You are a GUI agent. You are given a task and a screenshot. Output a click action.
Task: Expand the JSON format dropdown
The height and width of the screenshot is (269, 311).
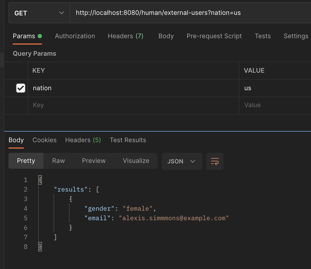182,161
